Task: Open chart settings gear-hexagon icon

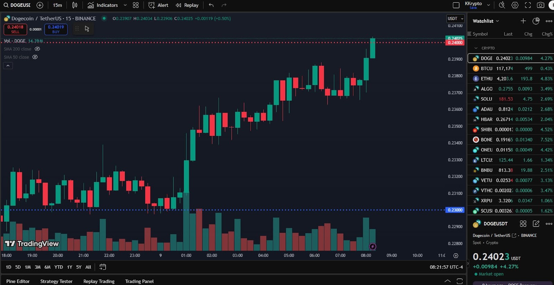Action: (515, 5)
